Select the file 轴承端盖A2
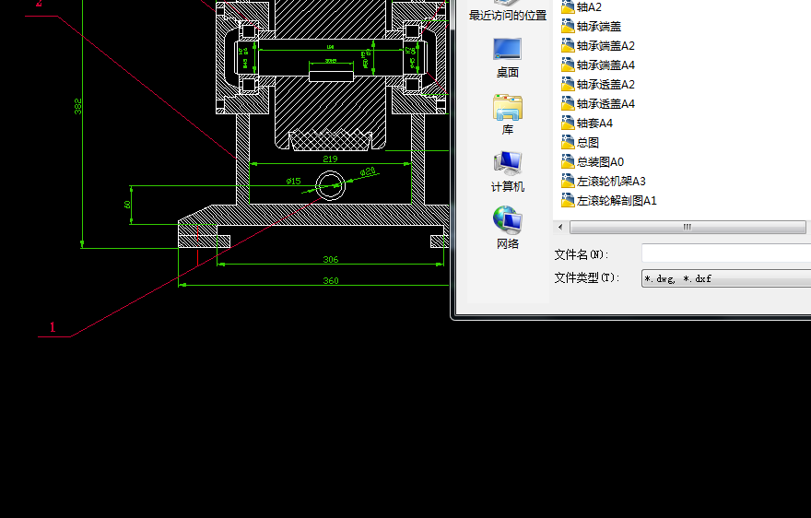 [x=598, y=45]
